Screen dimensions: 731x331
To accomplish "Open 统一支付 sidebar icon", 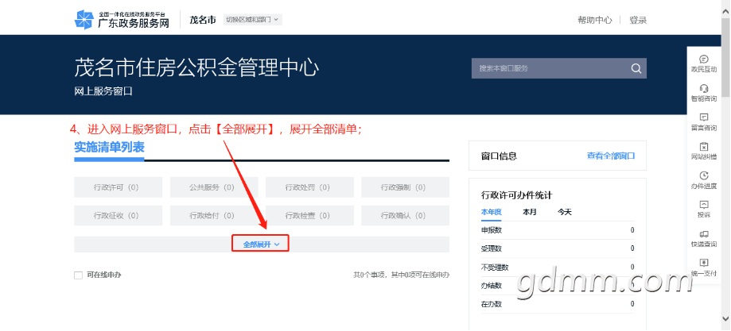I will pyautogui.click(x=704, y=267).
